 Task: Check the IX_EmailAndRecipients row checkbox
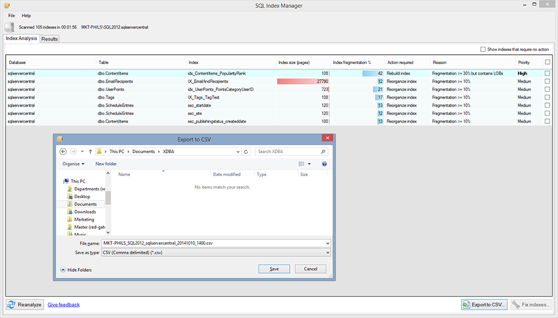(x=547, y=81)
